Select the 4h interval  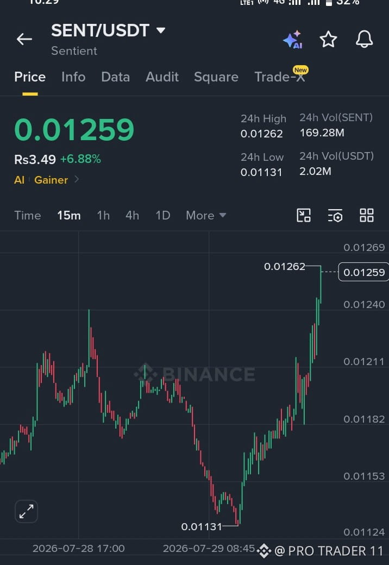coord(132,216)
